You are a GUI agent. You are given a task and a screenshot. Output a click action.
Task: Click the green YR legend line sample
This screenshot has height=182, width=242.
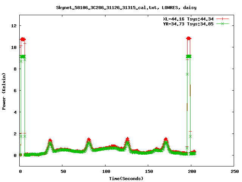(x=222, y=24)
